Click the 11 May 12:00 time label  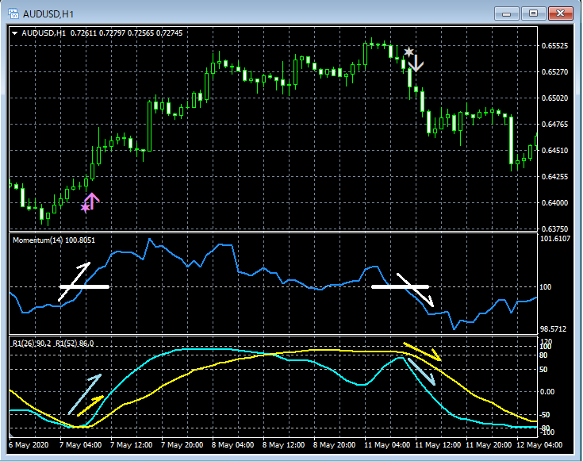point(438,445)
